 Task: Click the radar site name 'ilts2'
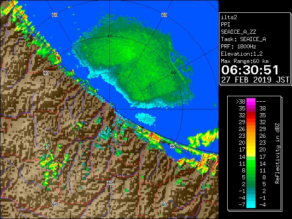(x=229, y=17)
